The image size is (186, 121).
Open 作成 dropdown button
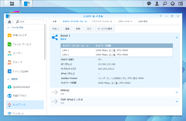click(56, 29)
